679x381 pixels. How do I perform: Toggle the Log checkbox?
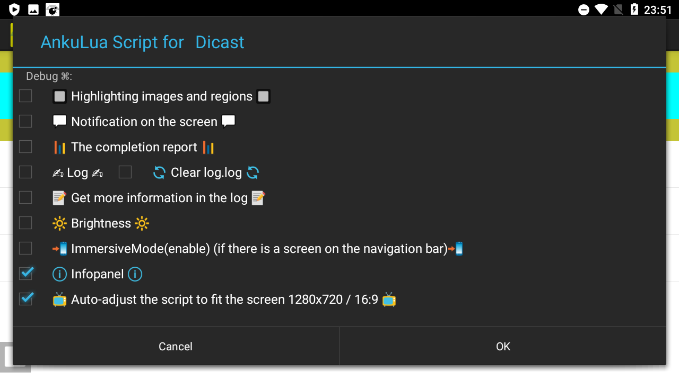pos(25,172)
